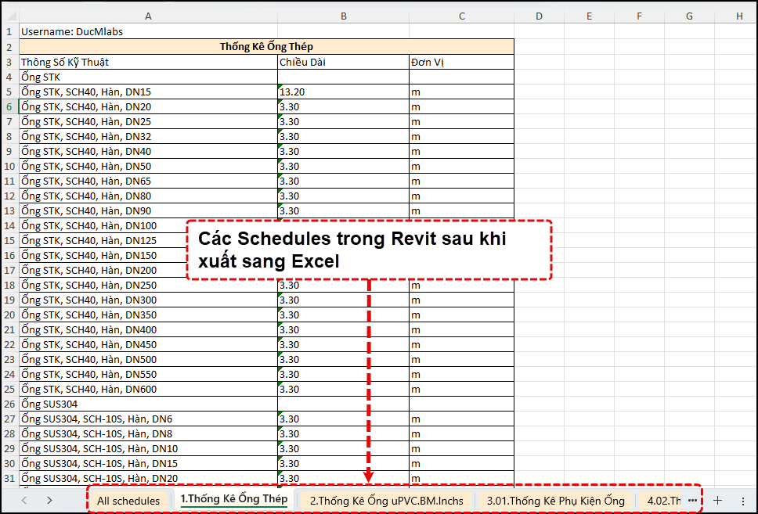The width and height of the screenshot is (758, 514).
Task: Select row 26 header
Action: 9,404
